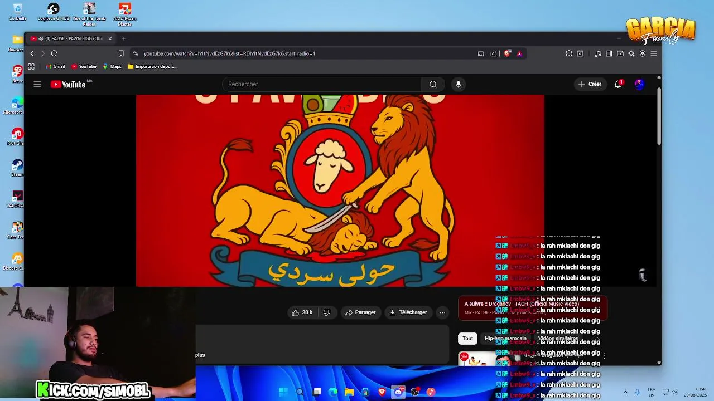Expand the Importation depuis bookmarks folder

click(152, 66)
